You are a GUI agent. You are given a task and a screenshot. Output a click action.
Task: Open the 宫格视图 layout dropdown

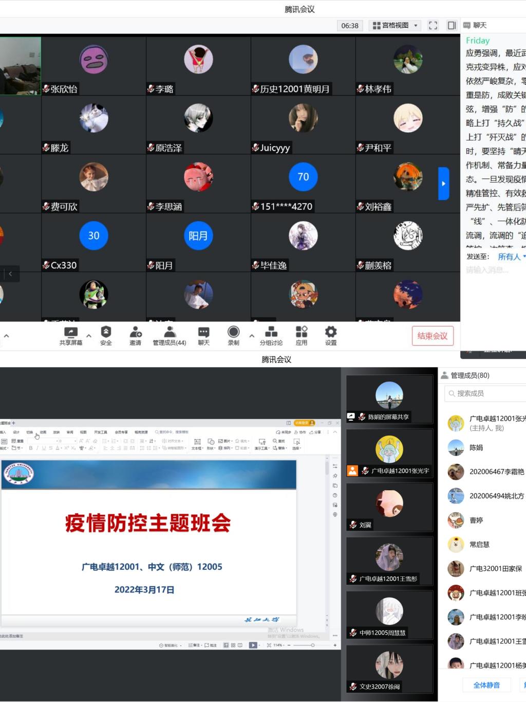(395, 25)
